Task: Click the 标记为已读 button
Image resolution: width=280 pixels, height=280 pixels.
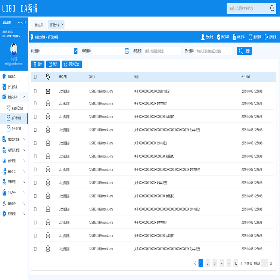Action: point(72,64)
